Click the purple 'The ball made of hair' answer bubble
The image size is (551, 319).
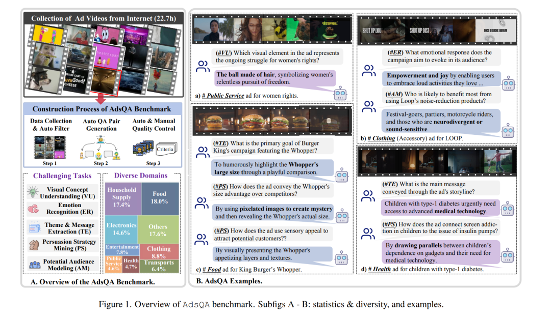[x=275, y=78]
